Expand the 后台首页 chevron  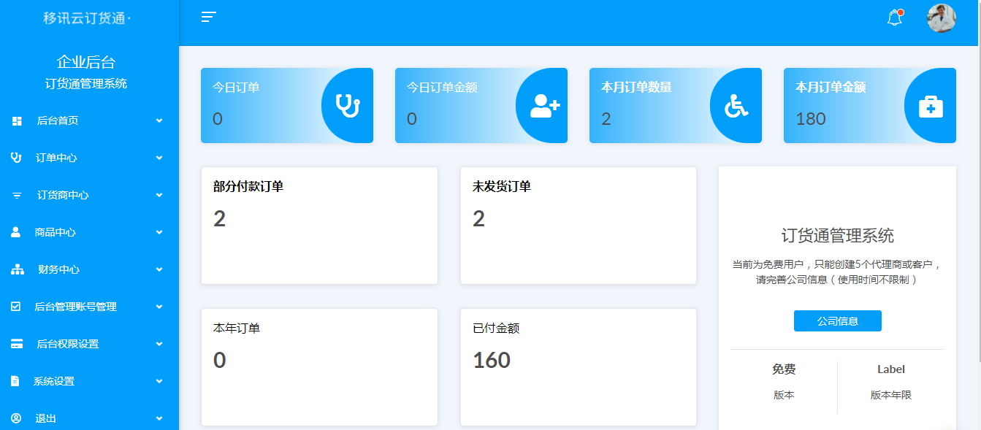(159, 120)
